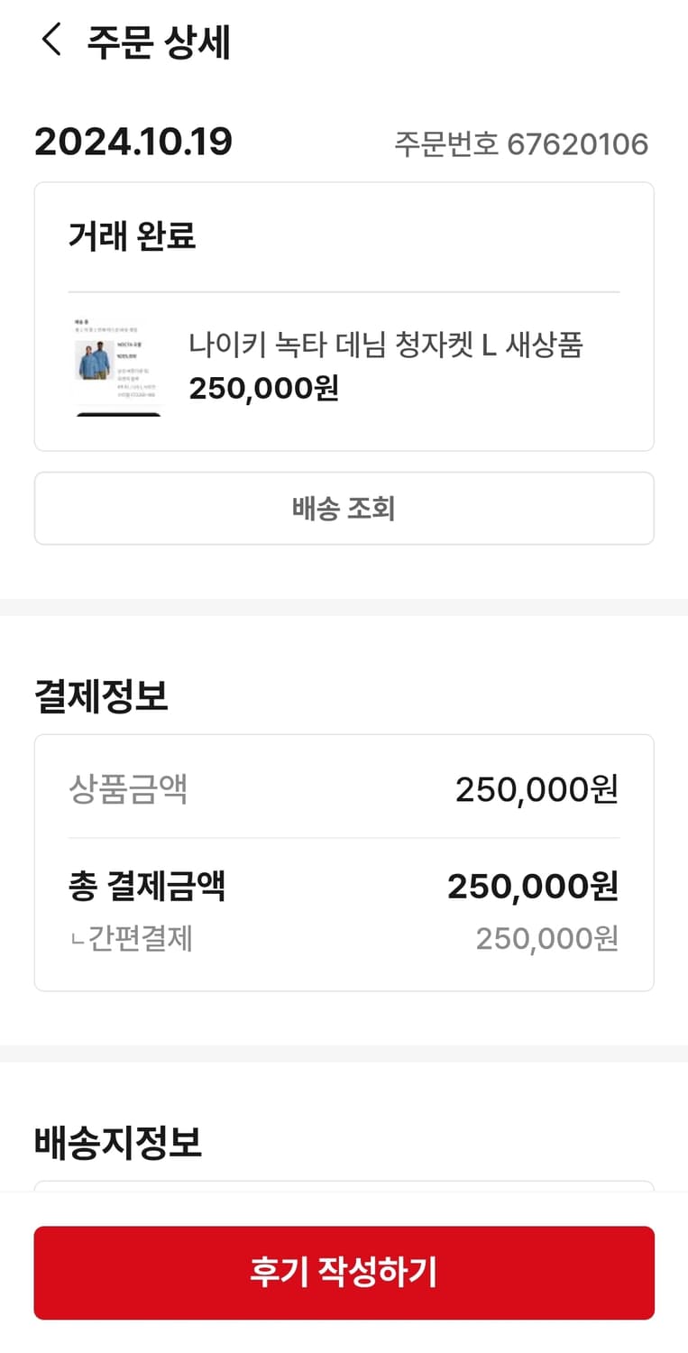Open the denim jacket product thumbnail
This screenshot has height=1353, width=688.
[117, 364]
